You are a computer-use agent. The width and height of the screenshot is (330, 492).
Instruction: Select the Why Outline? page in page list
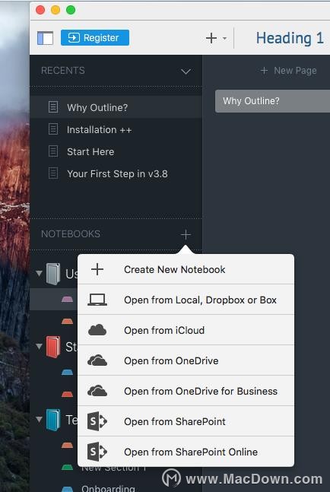(x=272, y=101)
